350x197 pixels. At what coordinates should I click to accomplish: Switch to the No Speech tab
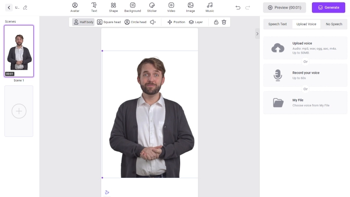pyautogui.click(x=334, y=24)
